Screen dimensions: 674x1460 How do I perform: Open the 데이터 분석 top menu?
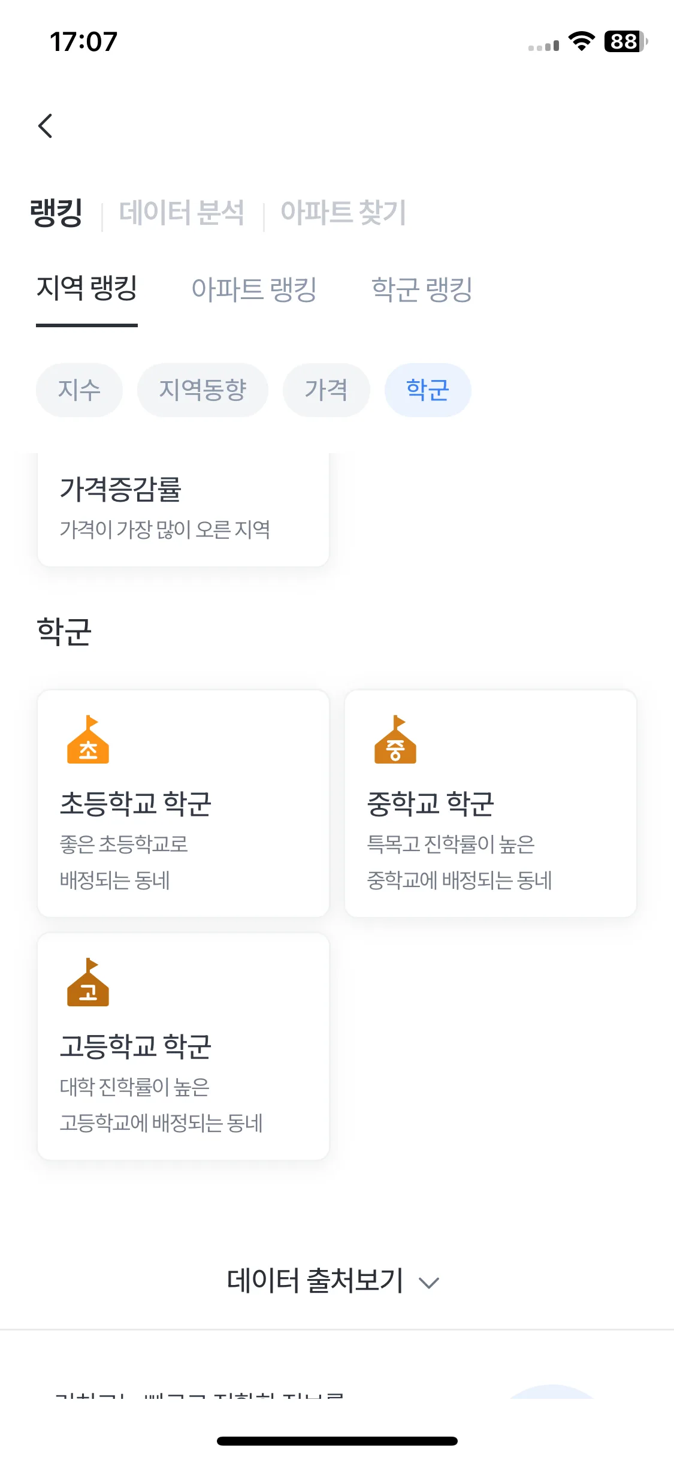click(182, 212)
